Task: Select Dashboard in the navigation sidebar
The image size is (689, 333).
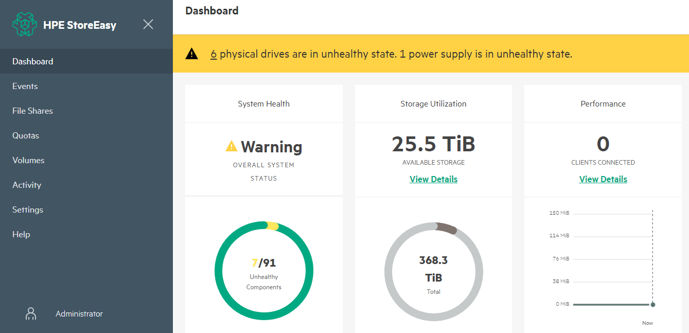Action: pyautogui.click(x=32, y=61)
